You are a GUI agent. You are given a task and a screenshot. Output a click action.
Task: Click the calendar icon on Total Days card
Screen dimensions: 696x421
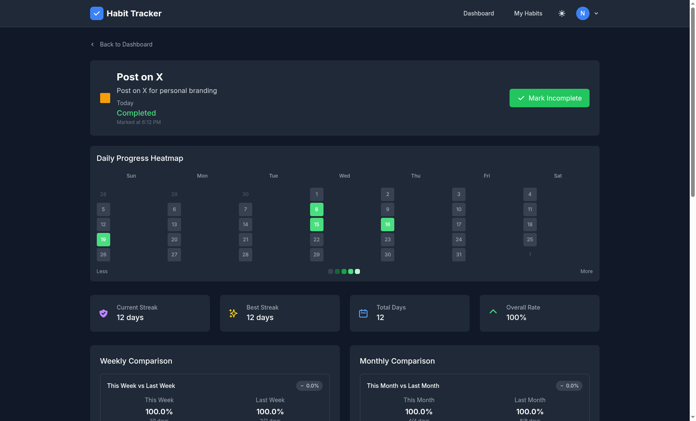coord(363,313)
